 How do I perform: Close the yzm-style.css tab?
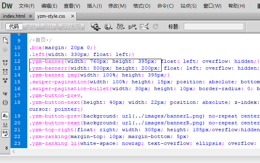pyautogui.click(x=72, y=16)
